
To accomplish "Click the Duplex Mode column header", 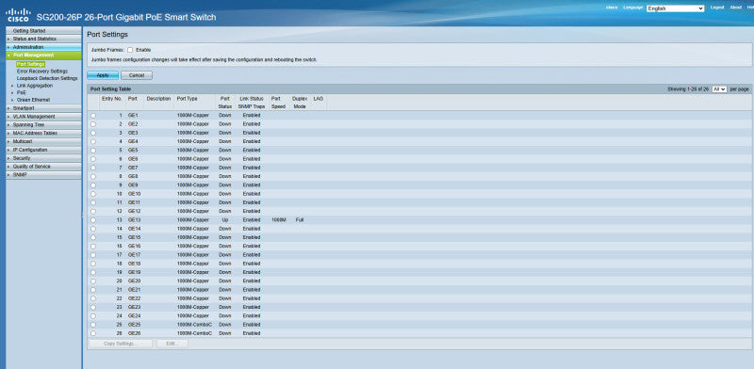I will (x=300, y=103).
